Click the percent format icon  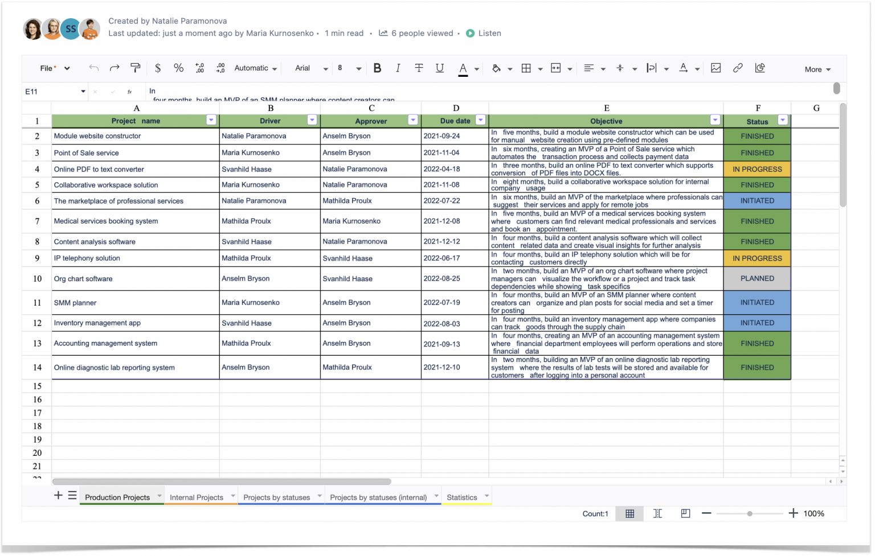click(x=179, y=68)
